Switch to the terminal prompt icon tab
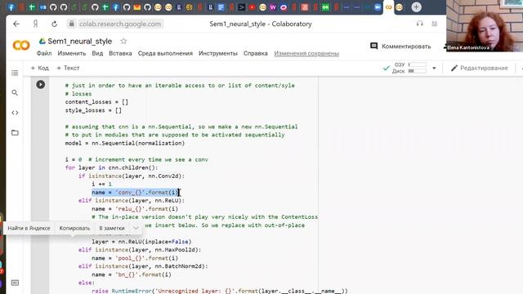 coord(242,7)
